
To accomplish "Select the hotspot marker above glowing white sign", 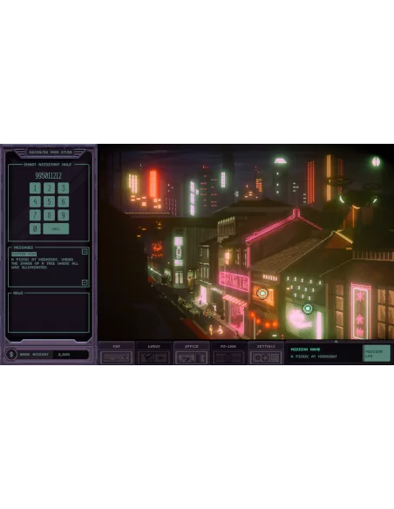I will [308, 309].
